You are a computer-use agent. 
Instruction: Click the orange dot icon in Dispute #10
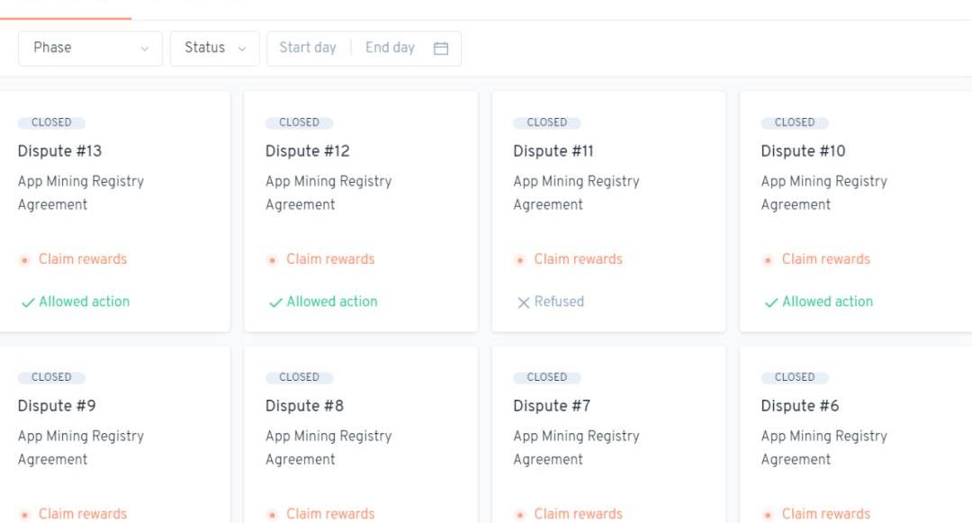coord(768,260)
